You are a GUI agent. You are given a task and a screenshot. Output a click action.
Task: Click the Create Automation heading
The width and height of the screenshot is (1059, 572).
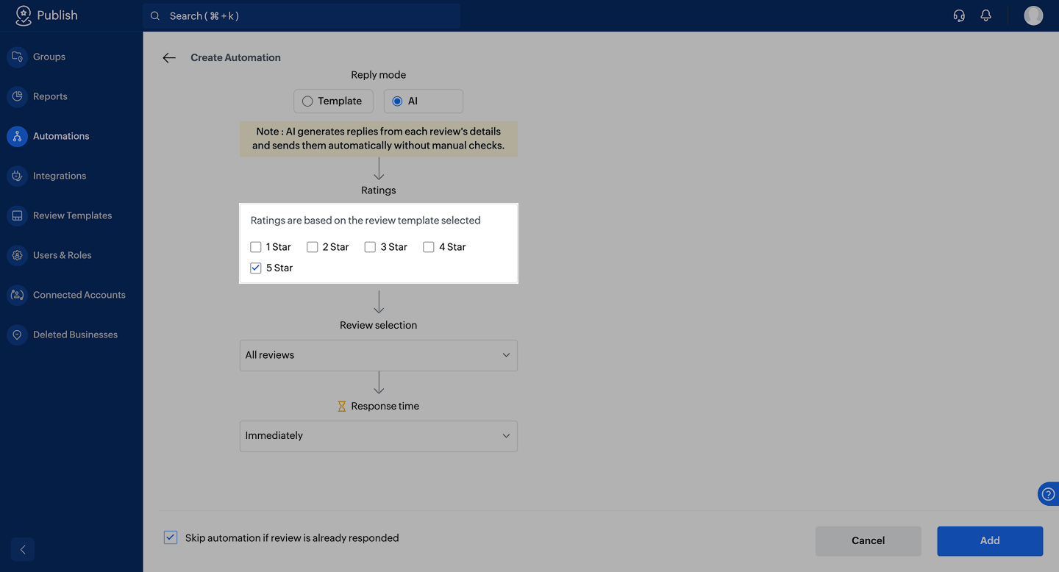click(235, 57)
